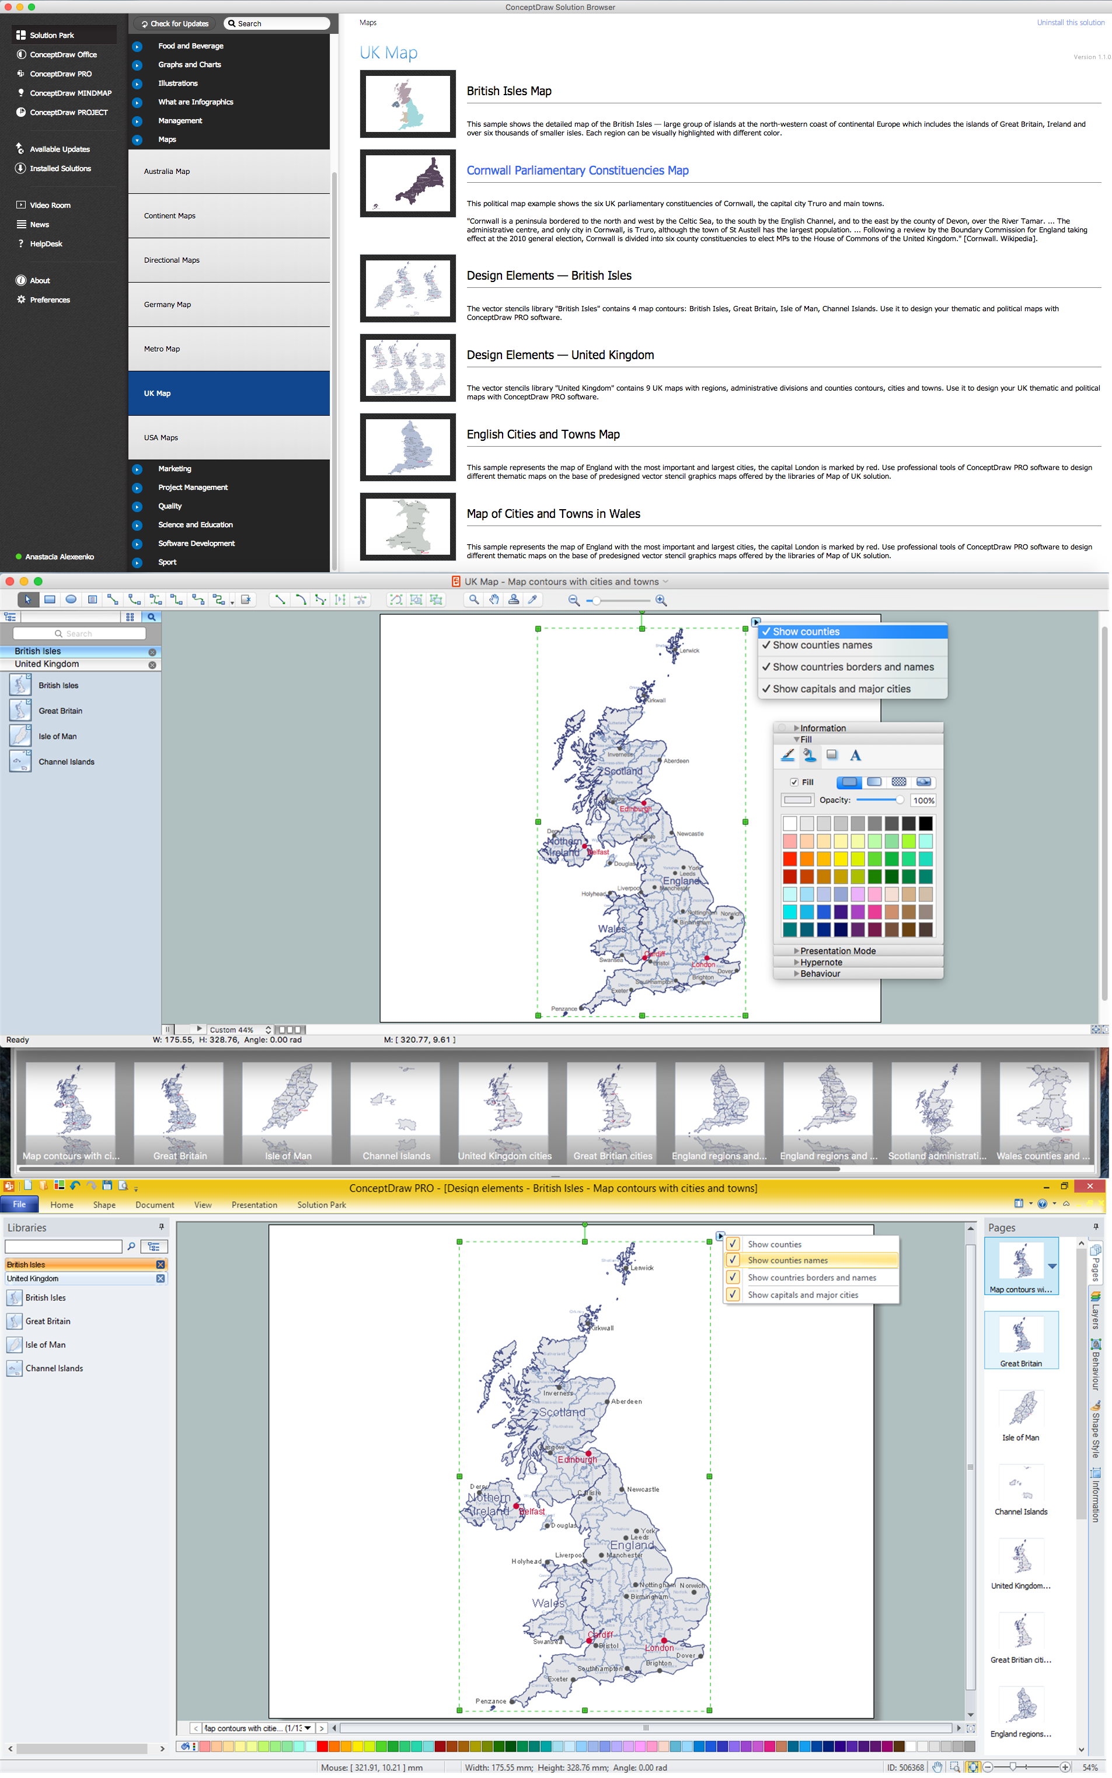
Task: Select the magnifier zoom tool in Mac toolbar
Action: 473,600
